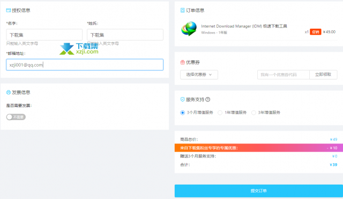Click the 商品总价 ¥49 amount

tap(333, 139)
